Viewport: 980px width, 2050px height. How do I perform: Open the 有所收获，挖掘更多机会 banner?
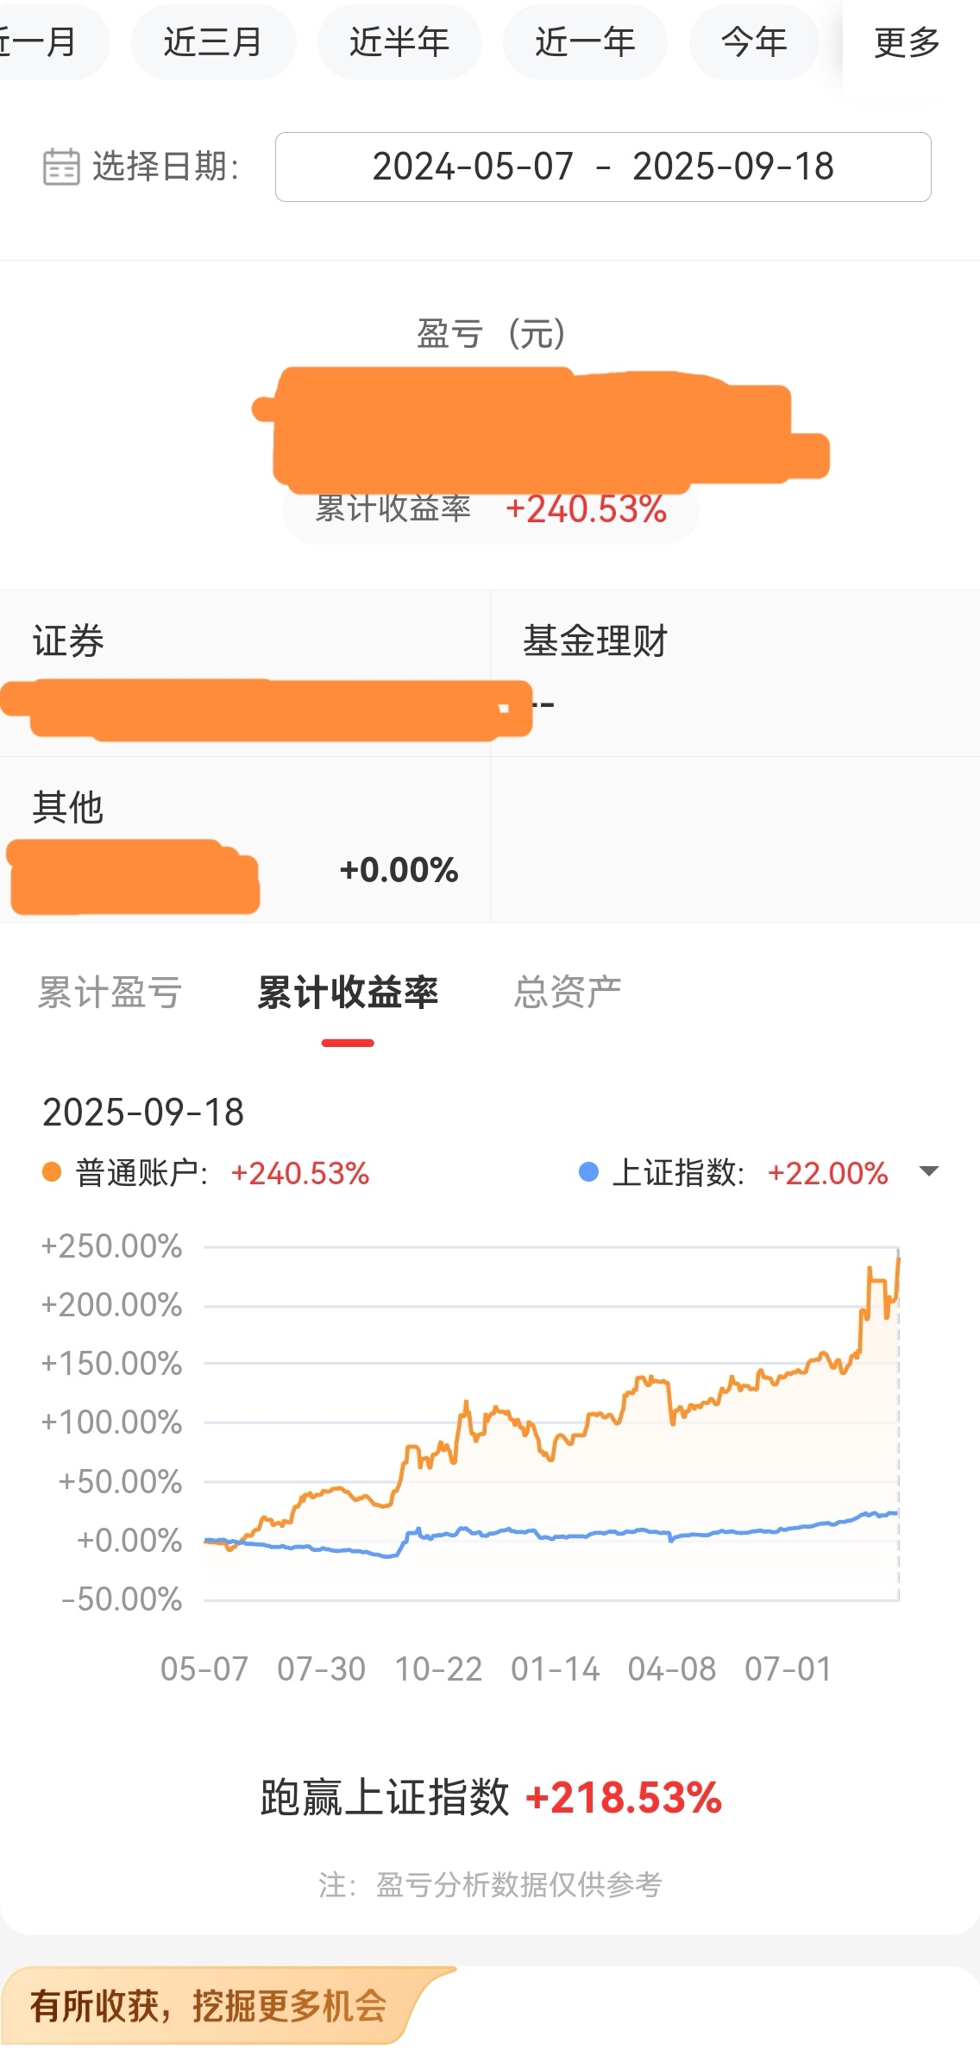pos(229,2005)
